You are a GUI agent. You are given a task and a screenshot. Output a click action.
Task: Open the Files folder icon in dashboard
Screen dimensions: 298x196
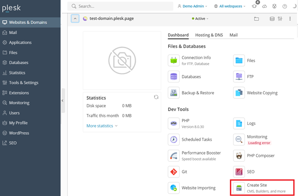[x=239, y=61]
